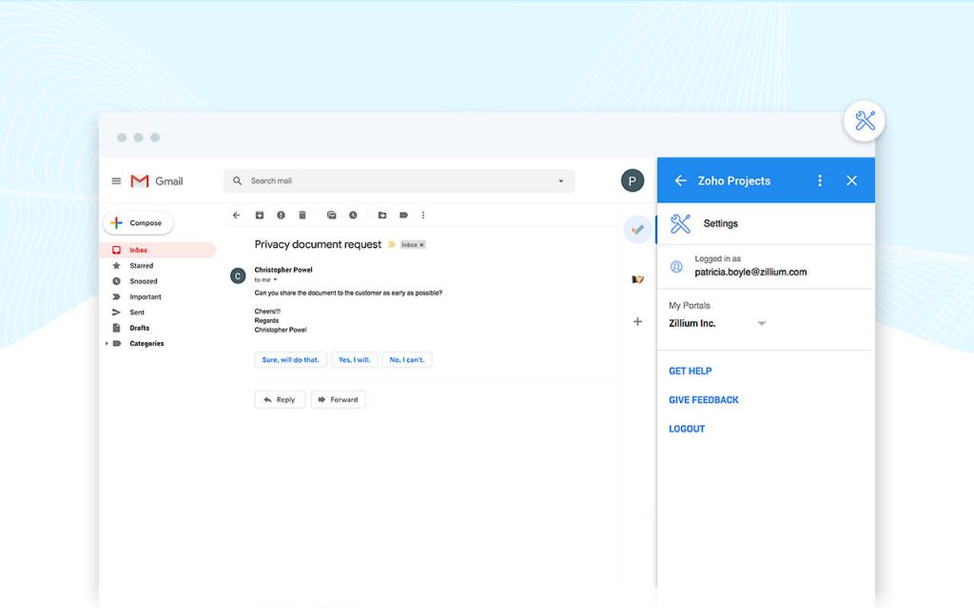The width and height of the screenshot is (974, 608).
Task: Open the three-dot menu in Zoho Projects header
Action: (x=820, y=180)
